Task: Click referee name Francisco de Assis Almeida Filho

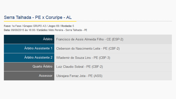Action: tap(80, 39)
